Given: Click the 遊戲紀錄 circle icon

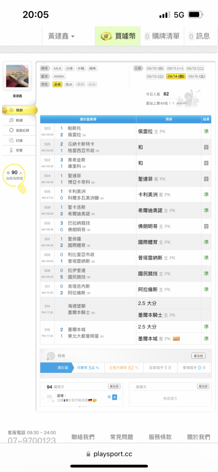Looking at the screenshot, I should (x=11, y=130).
